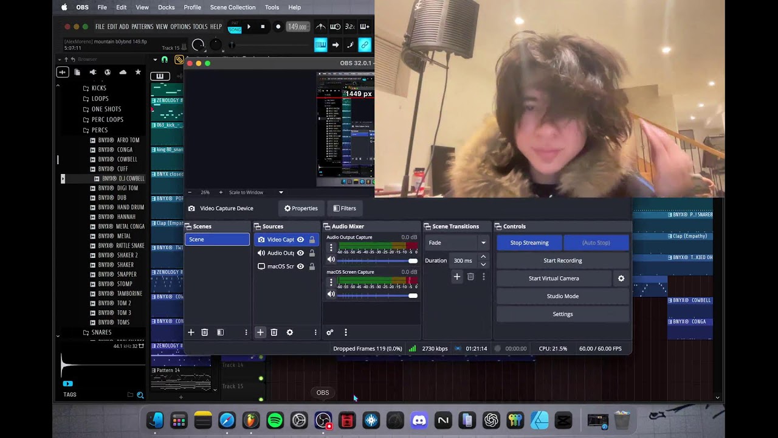The image size is (778, 438).
Task: Mute Audio Output Capture speaker icon
Action: (331, 260)
